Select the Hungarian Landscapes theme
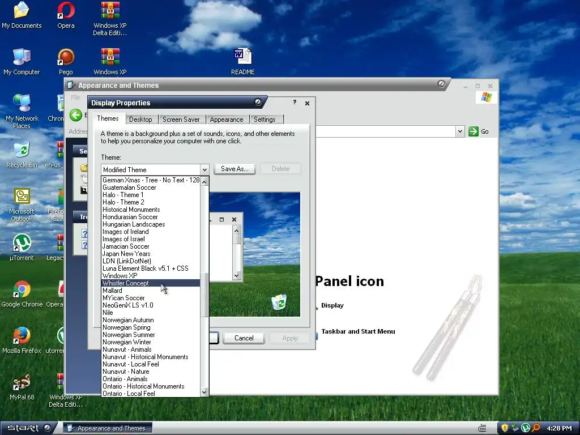This screenshot has width=580, height=435. click(151, 224)
